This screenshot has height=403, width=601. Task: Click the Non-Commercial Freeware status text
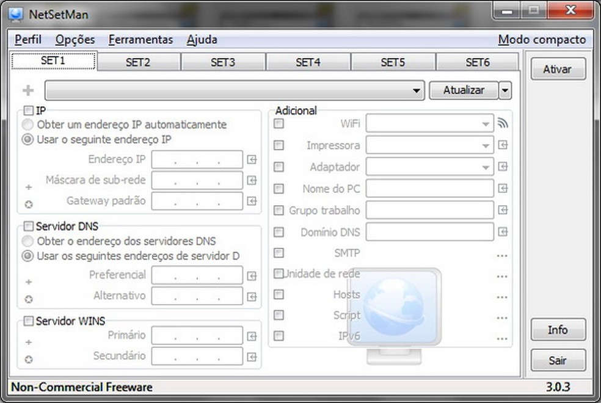pyautogui.click(x=82, y=387)
